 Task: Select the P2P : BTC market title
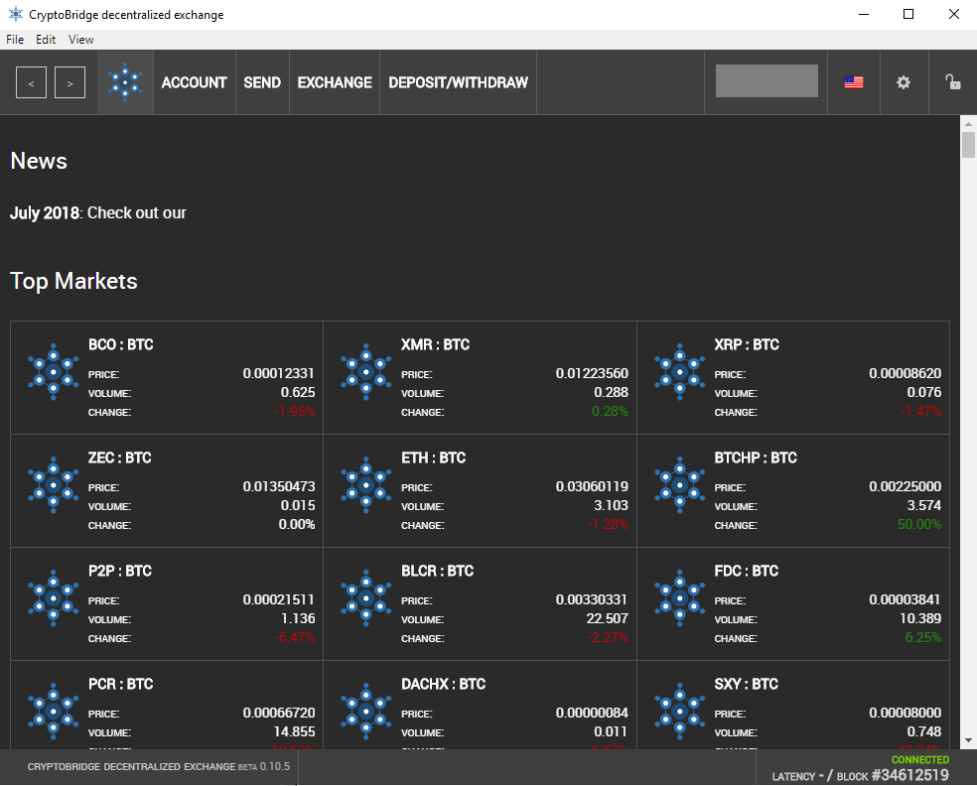pos(119,571)
